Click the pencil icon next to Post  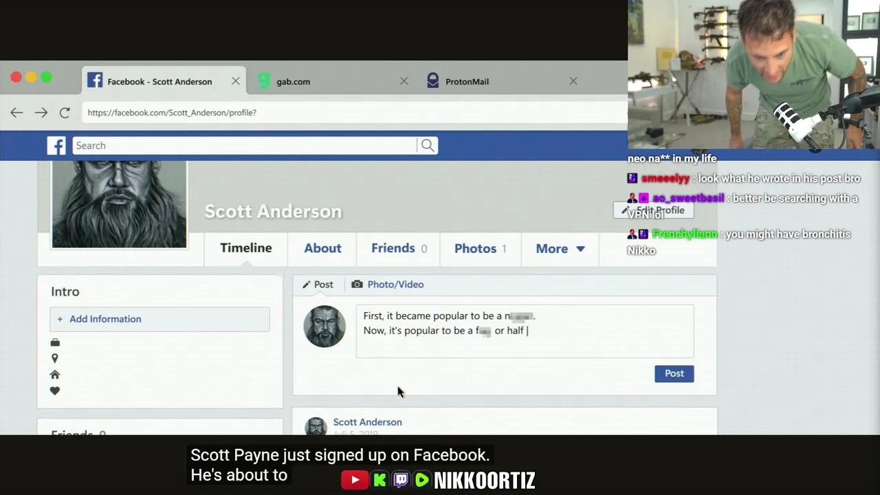click(x=307, y=285)
